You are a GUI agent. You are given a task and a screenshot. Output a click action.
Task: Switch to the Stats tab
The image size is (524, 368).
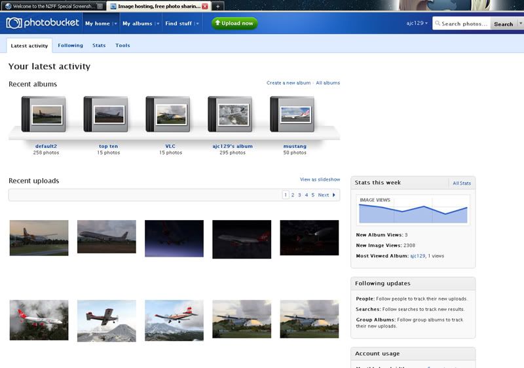click(99, 46)
